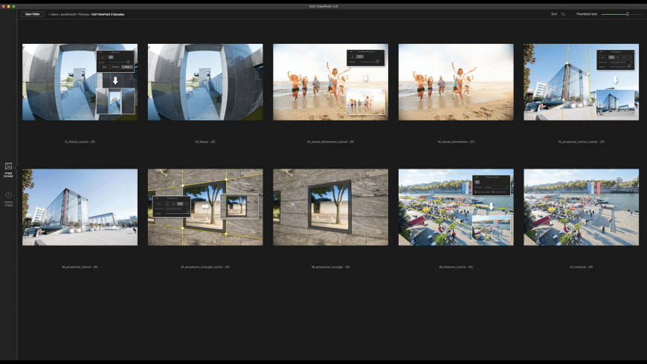Click the Open folder button
Screen dimensions: 647x364
pyautogui.click(x=31, y=14)
